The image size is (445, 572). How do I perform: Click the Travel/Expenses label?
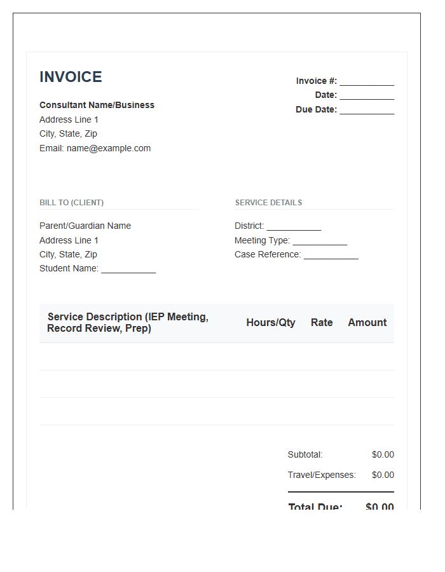tap(322, 475)
